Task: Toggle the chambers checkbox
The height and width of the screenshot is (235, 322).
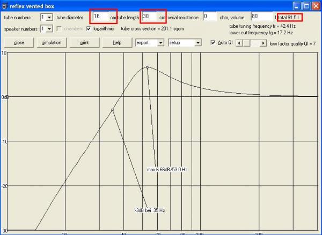Action: [x=59, y=28]
